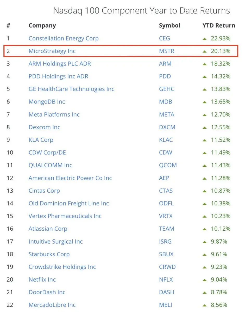Open PDD Holdings Inc ADR page

pyautogui.click(x=58, y=76)
